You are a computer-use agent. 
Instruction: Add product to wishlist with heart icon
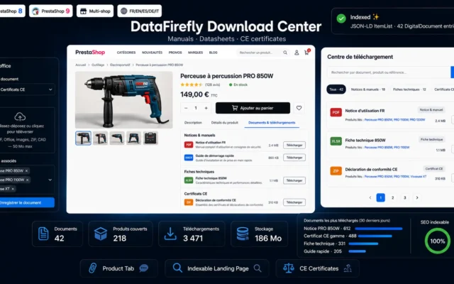click(x=299, y=108)
